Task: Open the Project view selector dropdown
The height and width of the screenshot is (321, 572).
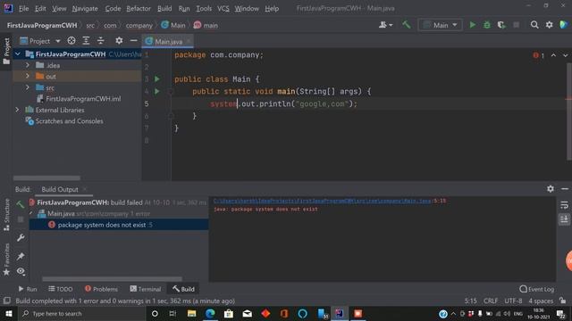Action: click(x=40, y=41)
